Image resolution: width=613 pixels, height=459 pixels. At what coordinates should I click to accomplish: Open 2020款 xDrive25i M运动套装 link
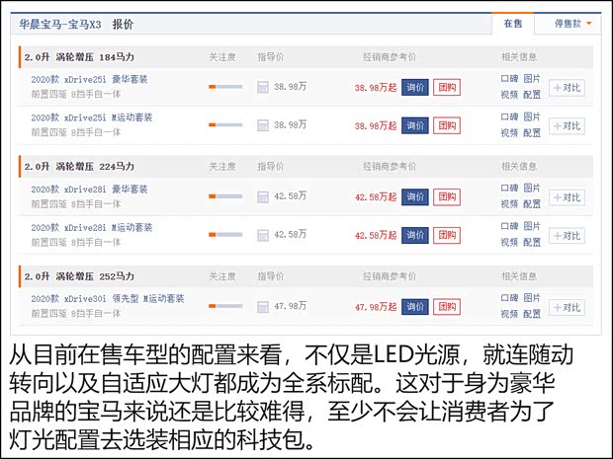[92, 117]
